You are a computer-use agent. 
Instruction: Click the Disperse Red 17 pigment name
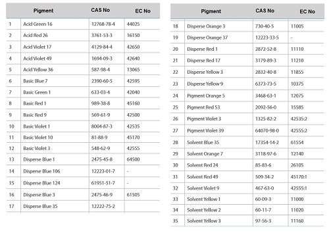[203, 61]
